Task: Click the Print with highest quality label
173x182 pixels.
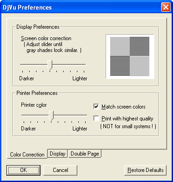Action: coord(127,119)
